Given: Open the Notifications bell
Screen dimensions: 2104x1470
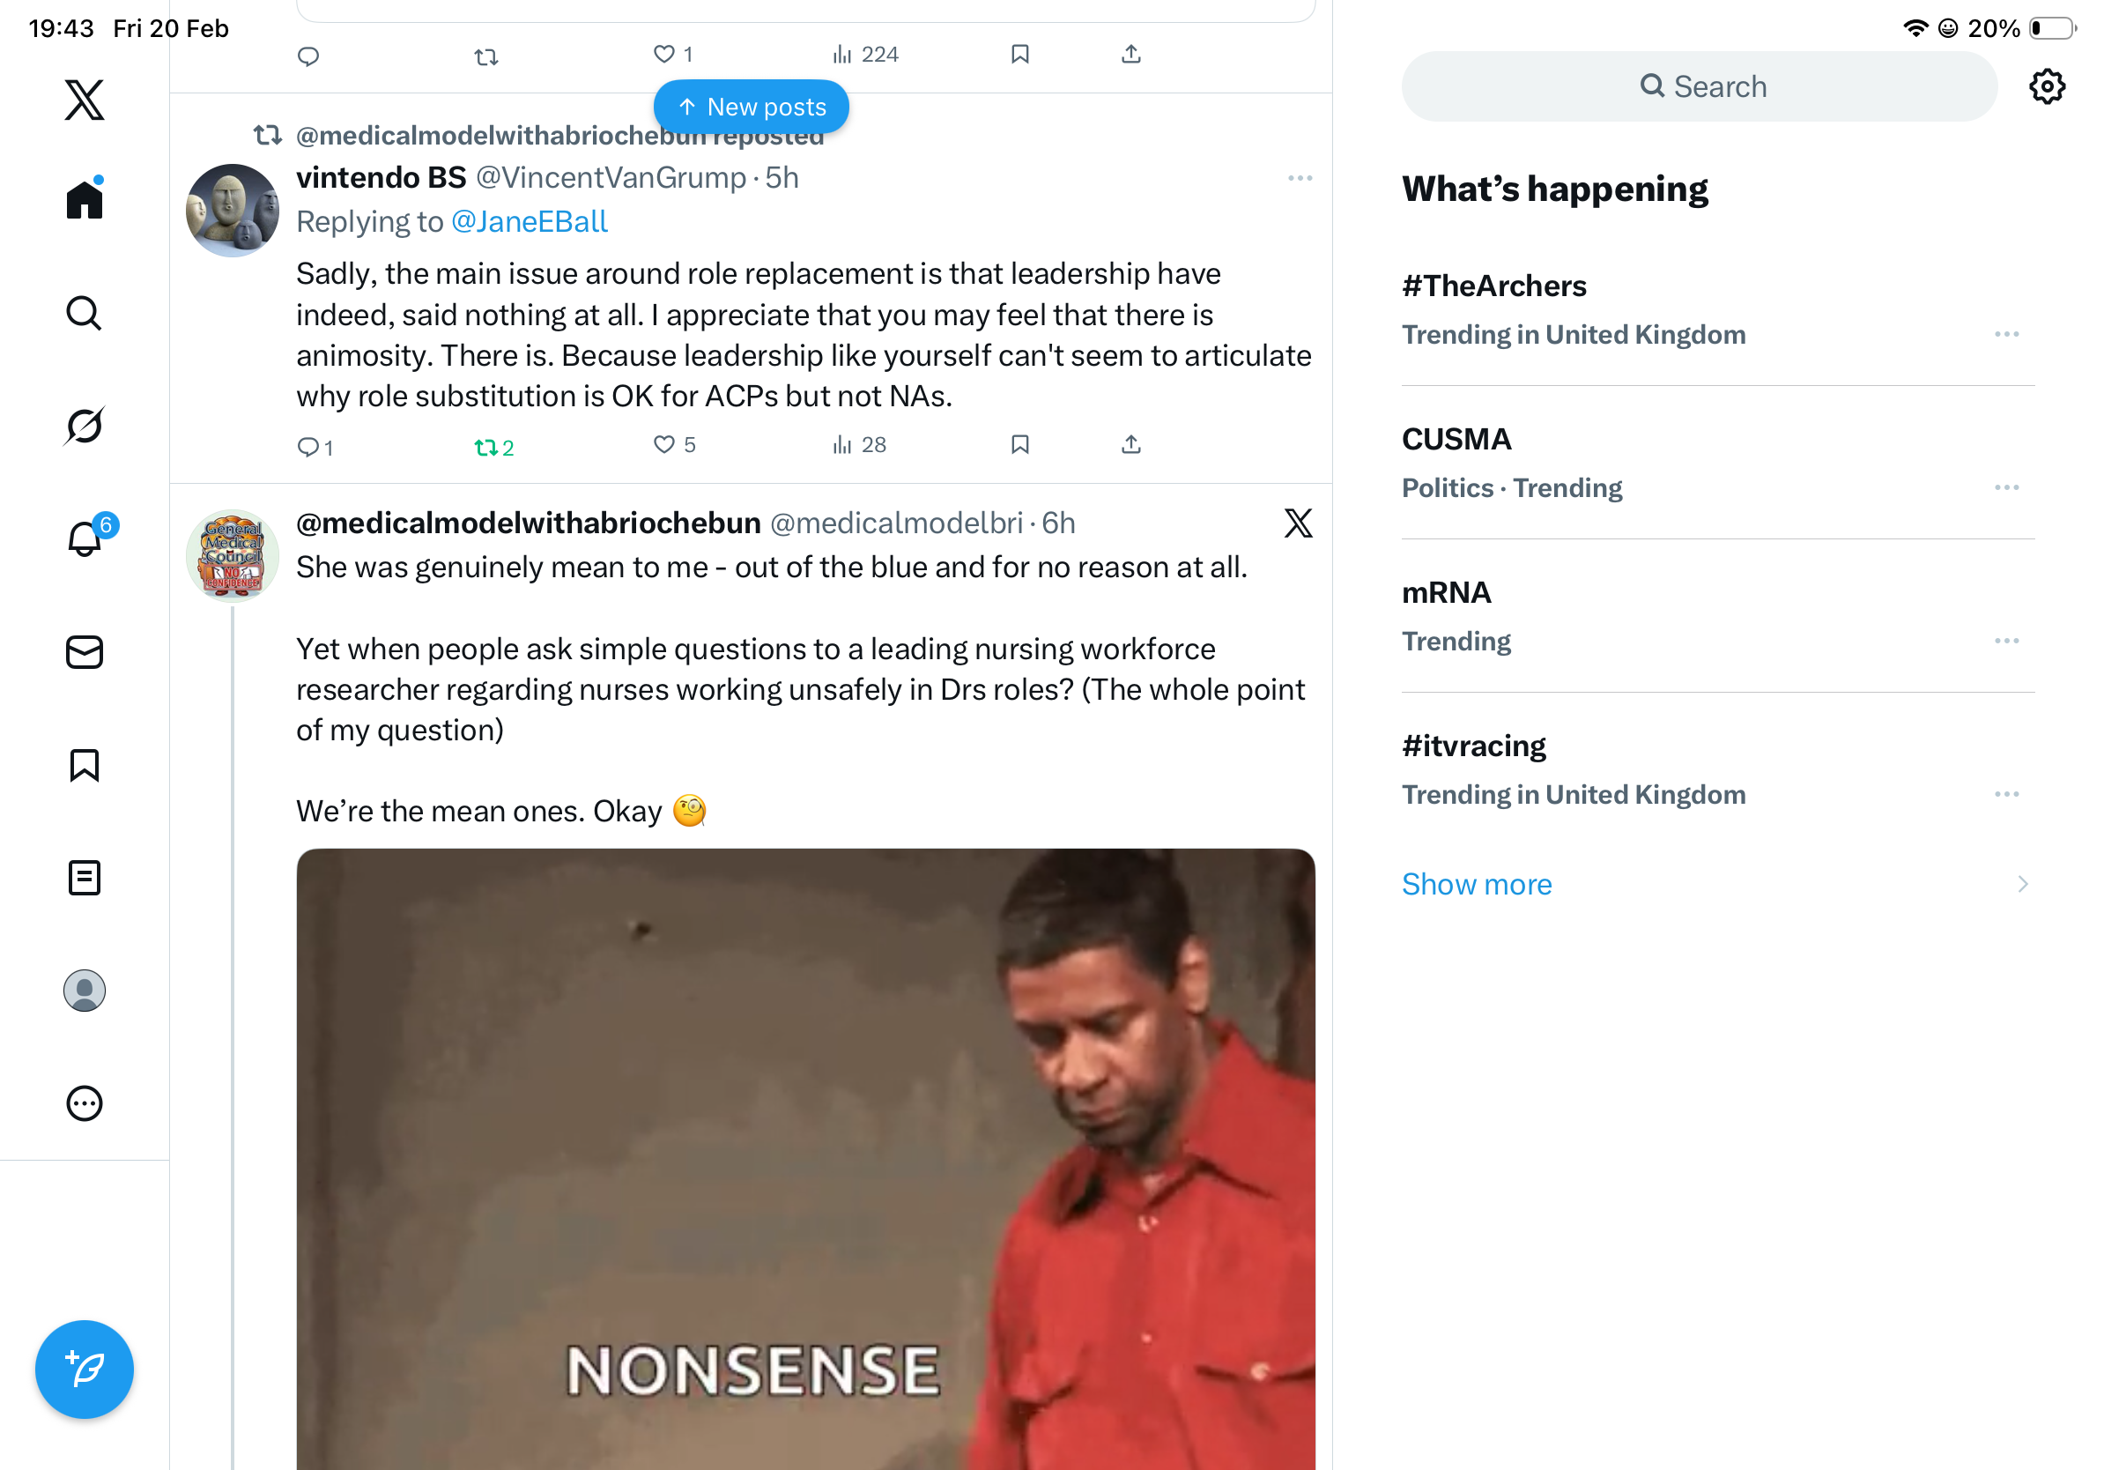Looking at the screenshot, I should coord(85,538).
